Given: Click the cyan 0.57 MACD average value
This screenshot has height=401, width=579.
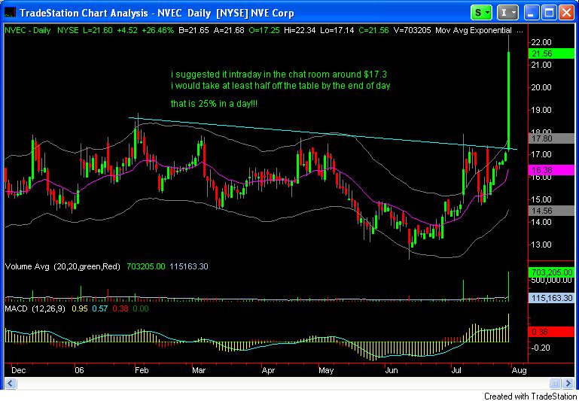Looking at the screenshot, I should coord(99,308).
